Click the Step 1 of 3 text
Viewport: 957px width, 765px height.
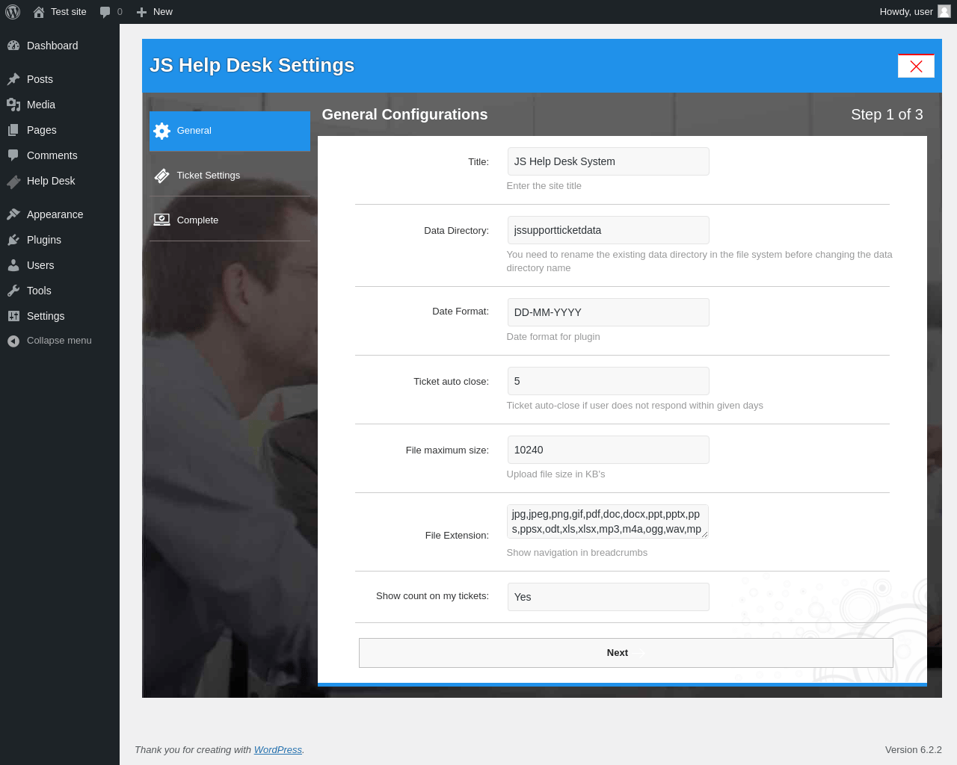(x=887, y=114)
